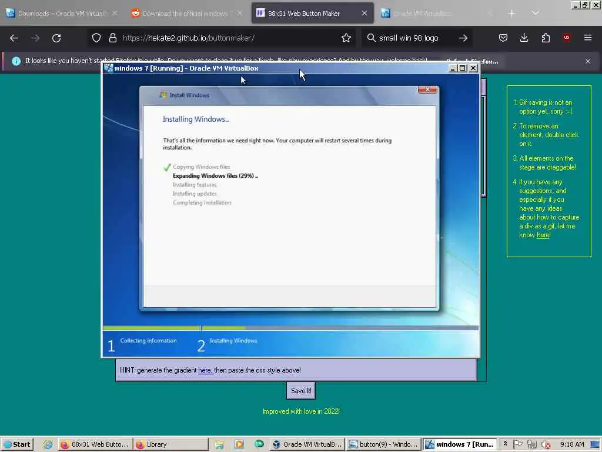This screenshot has width=602, height=452.
Task: Click 'Improved with love in 2022!' text
Action: pos(301,411)
